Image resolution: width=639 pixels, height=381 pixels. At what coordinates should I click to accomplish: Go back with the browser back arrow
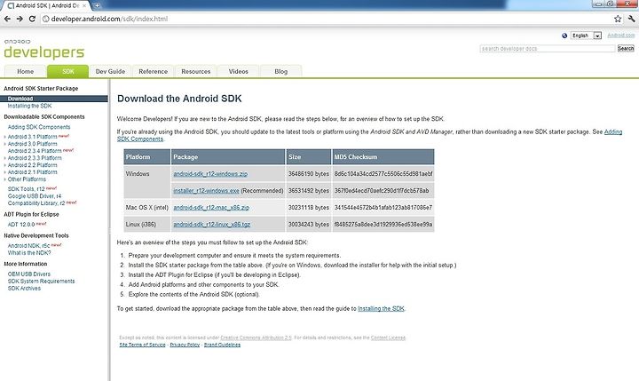[7, 19]
